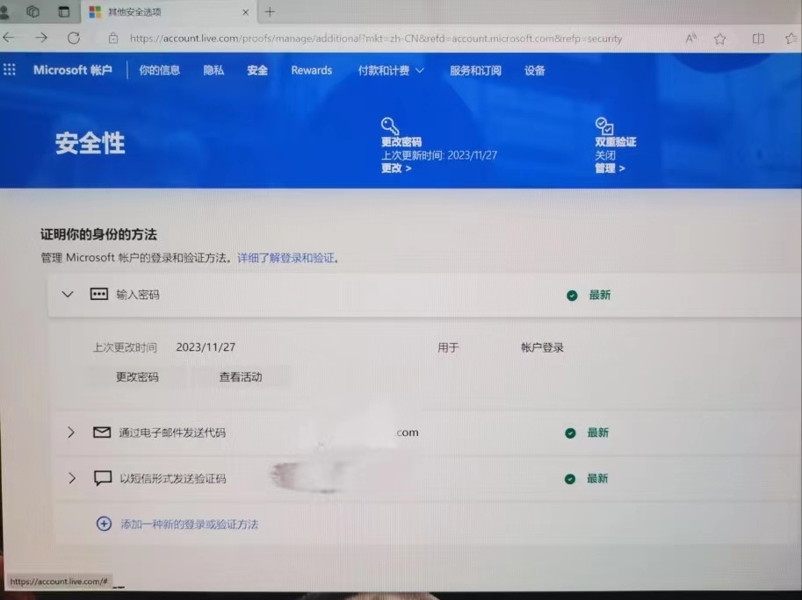Click the chat bubble icon for SMS code
The height and width of the screenshot is (600, 802).
tap(103, 478)
